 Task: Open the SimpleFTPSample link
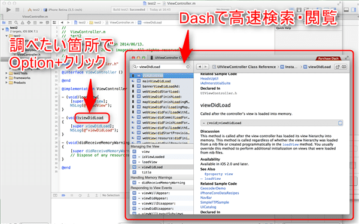click(215, 202)
